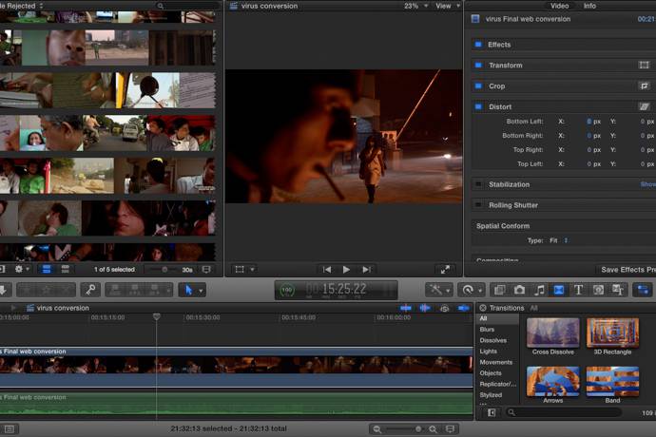Screen dimensions: 656x437
Task: Change Spatial Conform Type from Fit
Action: (x=559, y=240)
